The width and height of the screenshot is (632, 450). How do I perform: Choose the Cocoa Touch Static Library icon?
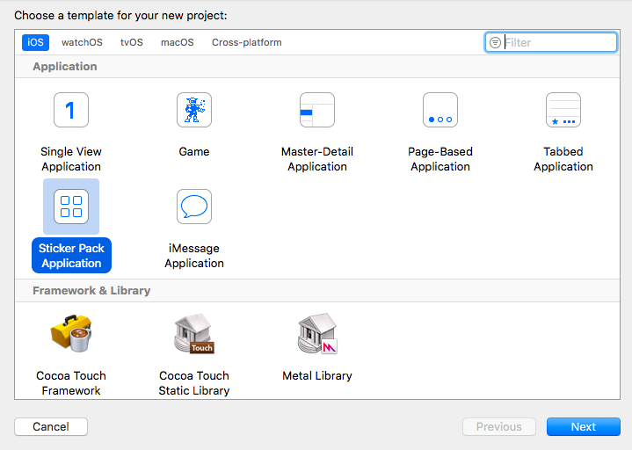pos(194,334)
